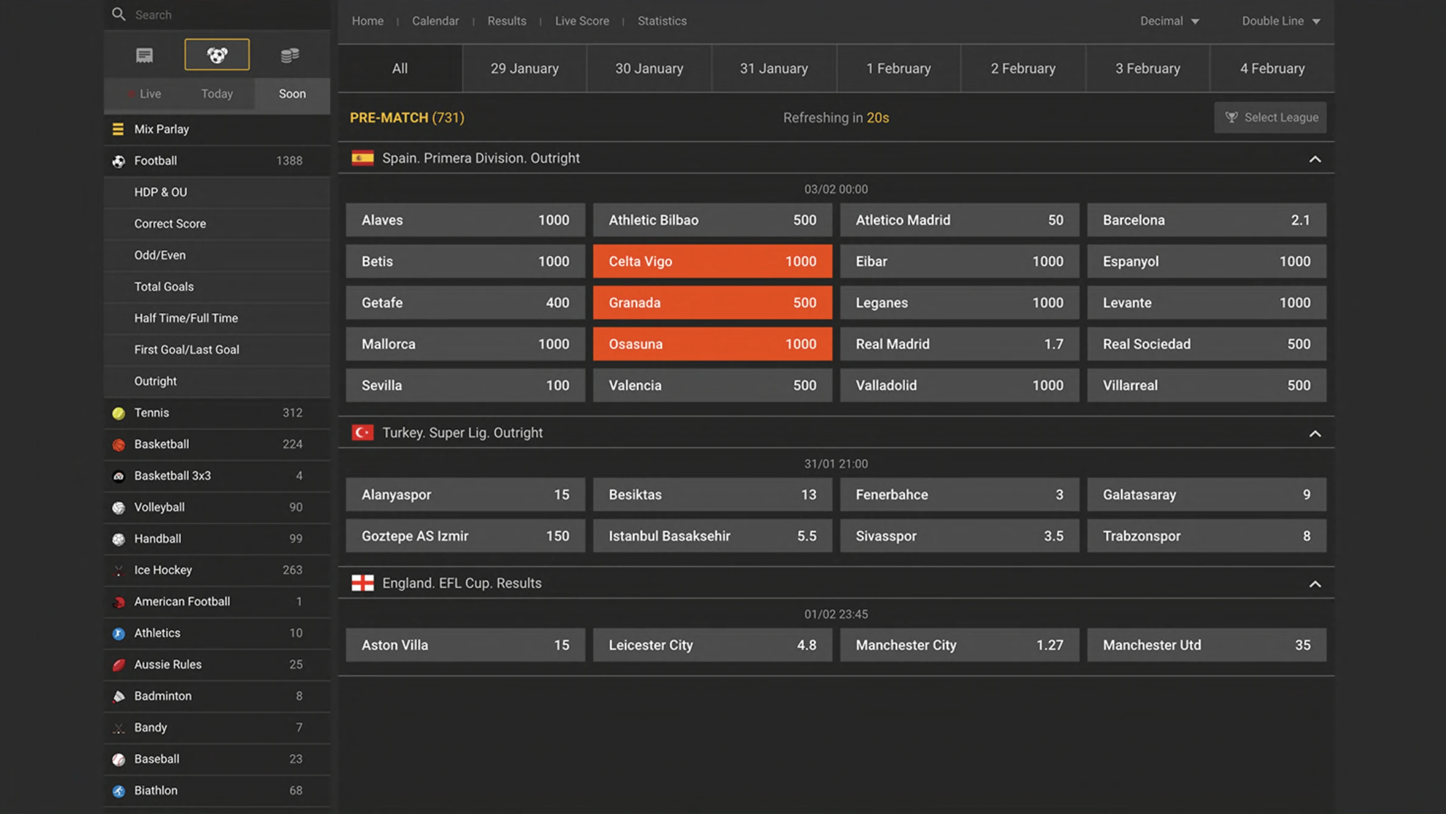The height and width of the screenshot is (814, 1446).
Task: Collapse the Football category in sidebar
Action: (217, 161)
